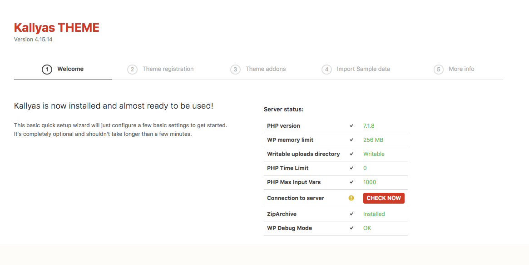Click the WP memory limit label
This screenshot has height=265, width=529.
coord(290,140)
